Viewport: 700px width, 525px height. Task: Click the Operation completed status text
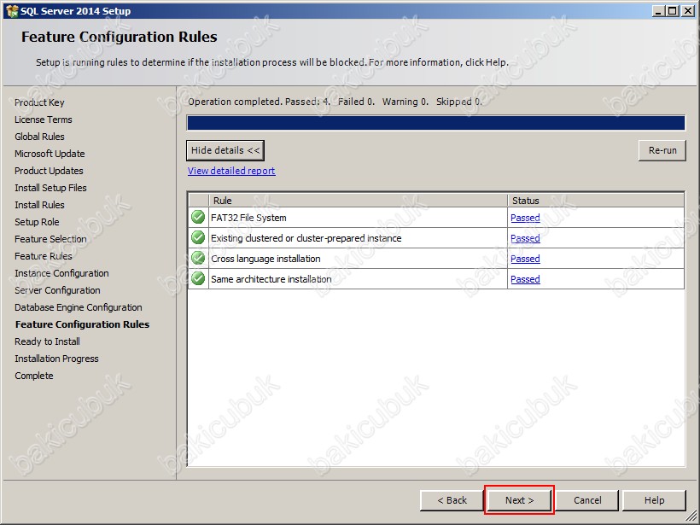click(x=335, y=102)
